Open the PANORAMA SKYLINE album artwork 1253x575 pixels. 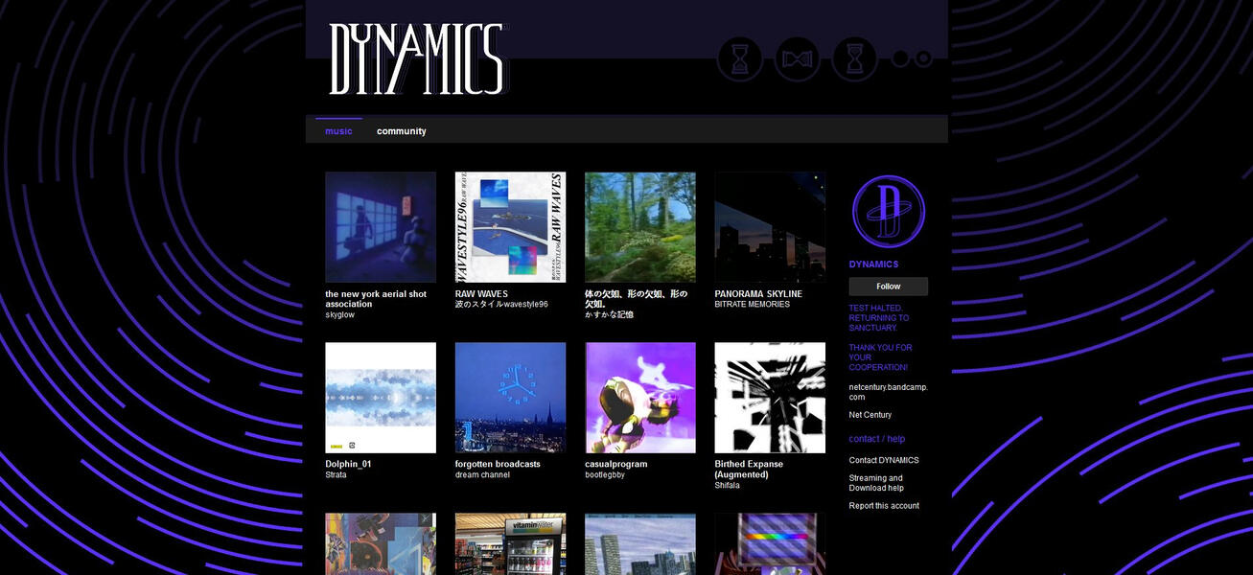click(x=769, y=227)
